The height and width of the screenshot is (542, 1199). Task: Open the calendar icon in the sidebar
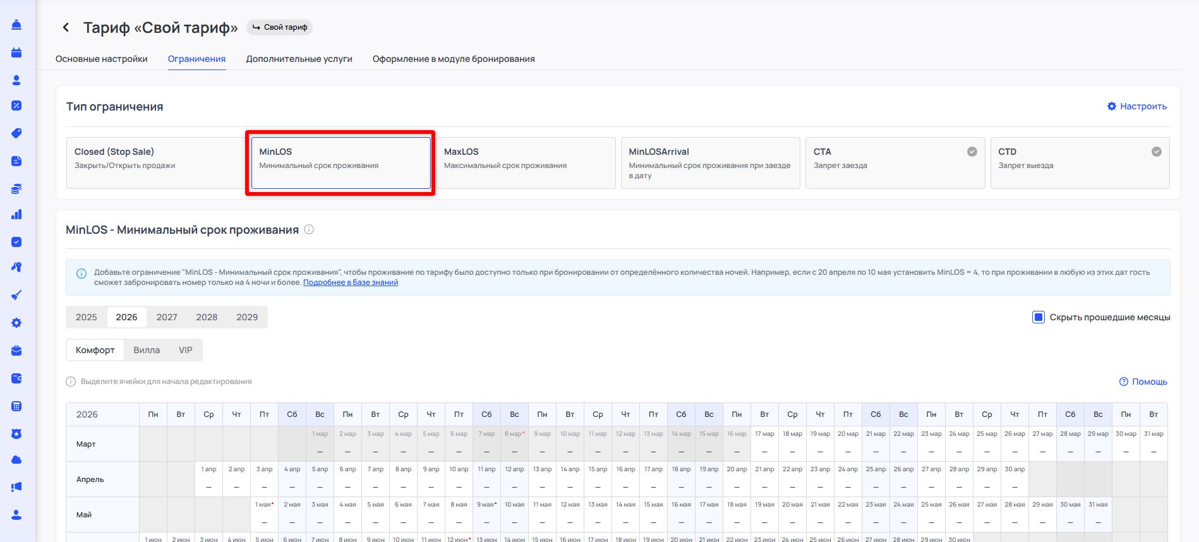tap(16, 52)
